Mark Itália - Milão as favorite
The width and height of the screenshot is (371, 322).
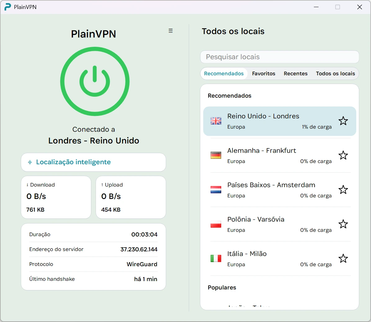coord(343,258)
